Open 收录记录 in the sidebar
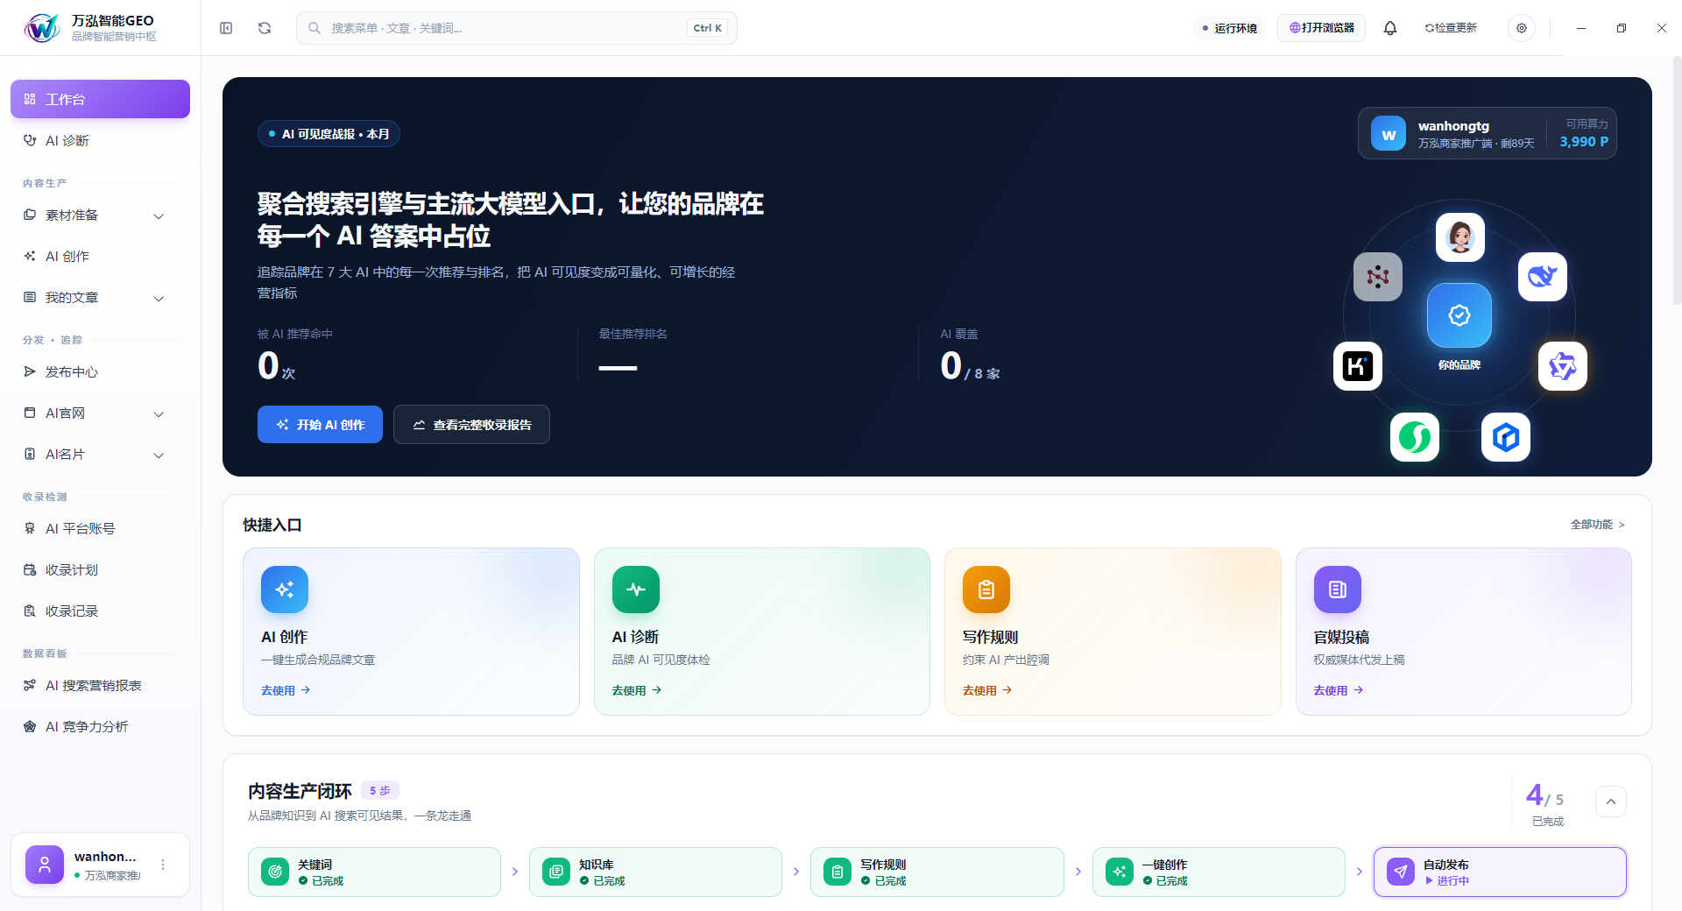1682x911 pixels. pyautogui.click(x=100, y=611)
